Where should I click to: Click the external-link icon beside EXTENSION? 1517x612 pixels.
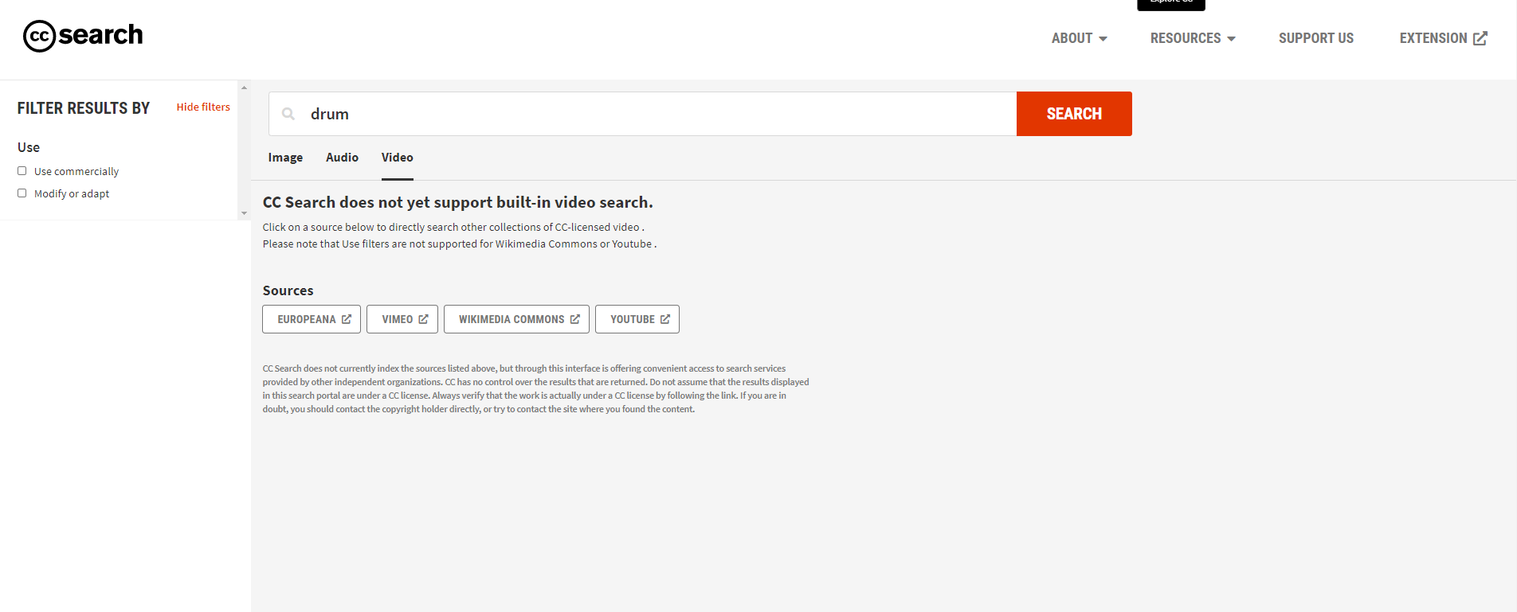tap(1480, 38)
